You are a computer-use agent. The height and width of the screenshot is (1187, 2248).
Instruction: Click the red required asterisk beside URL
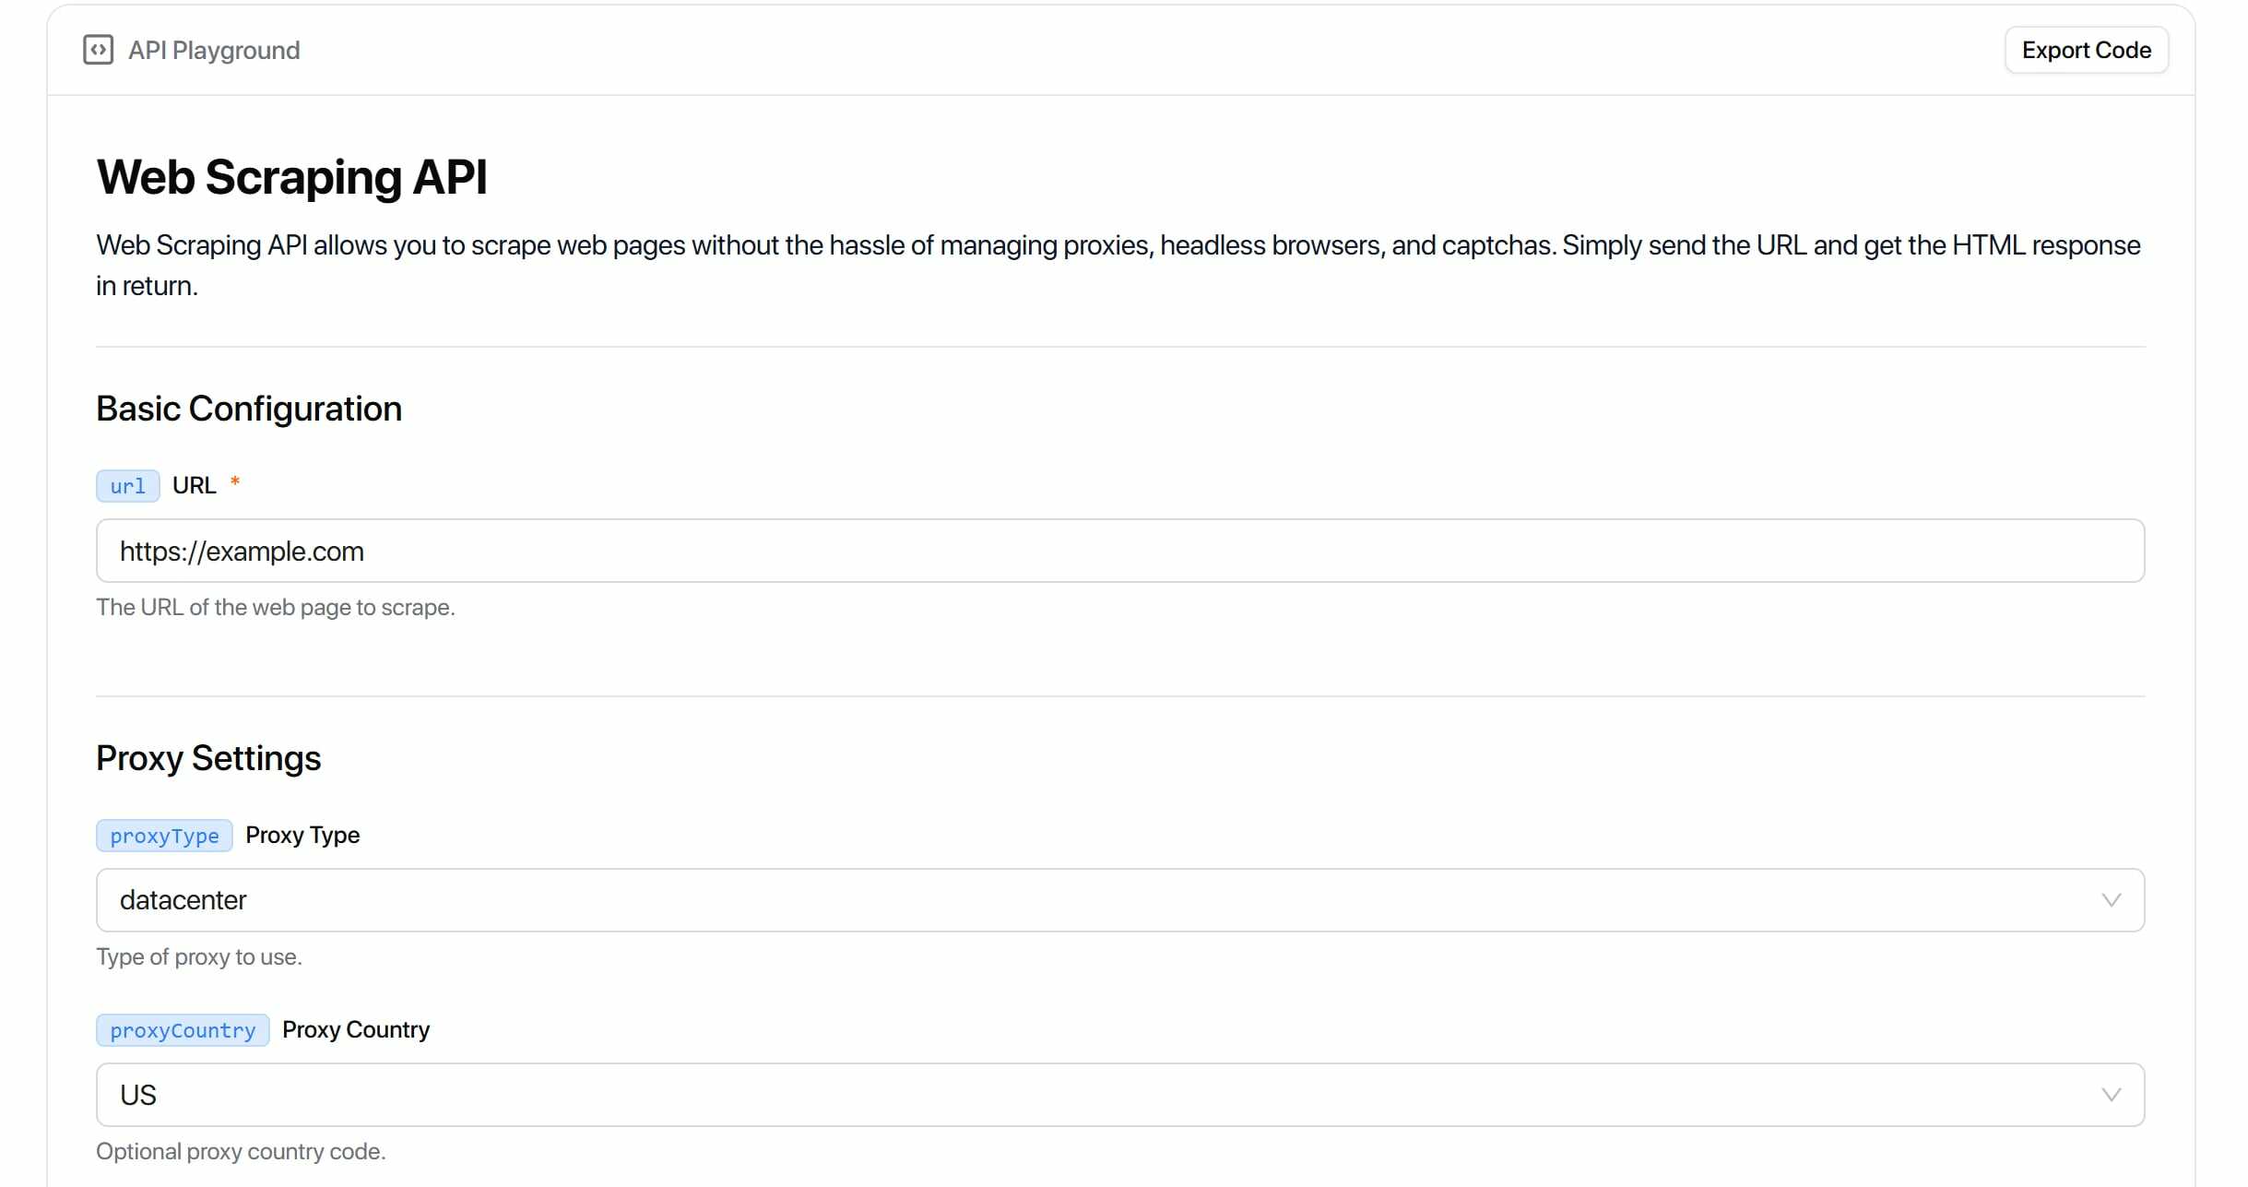235,482
